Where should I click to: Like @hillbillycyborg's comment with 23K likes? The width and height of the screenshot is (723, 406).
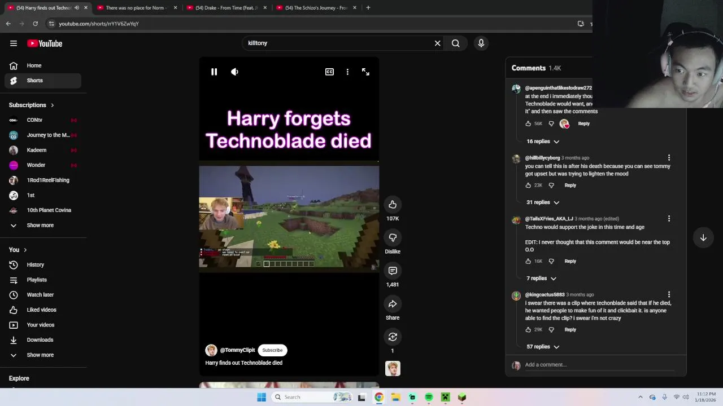coord(528,186)
